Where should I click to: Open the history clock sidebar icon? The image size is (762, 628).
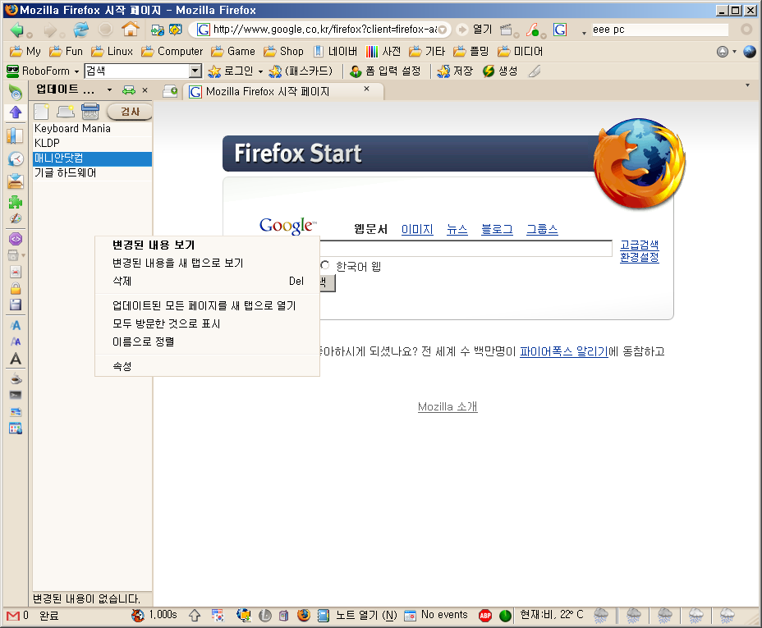[16, 158]
